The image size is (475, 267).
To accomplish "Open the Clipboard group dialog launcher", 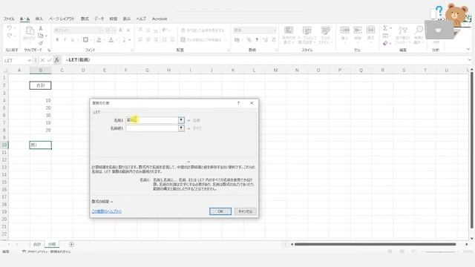I will click(49, 50).
